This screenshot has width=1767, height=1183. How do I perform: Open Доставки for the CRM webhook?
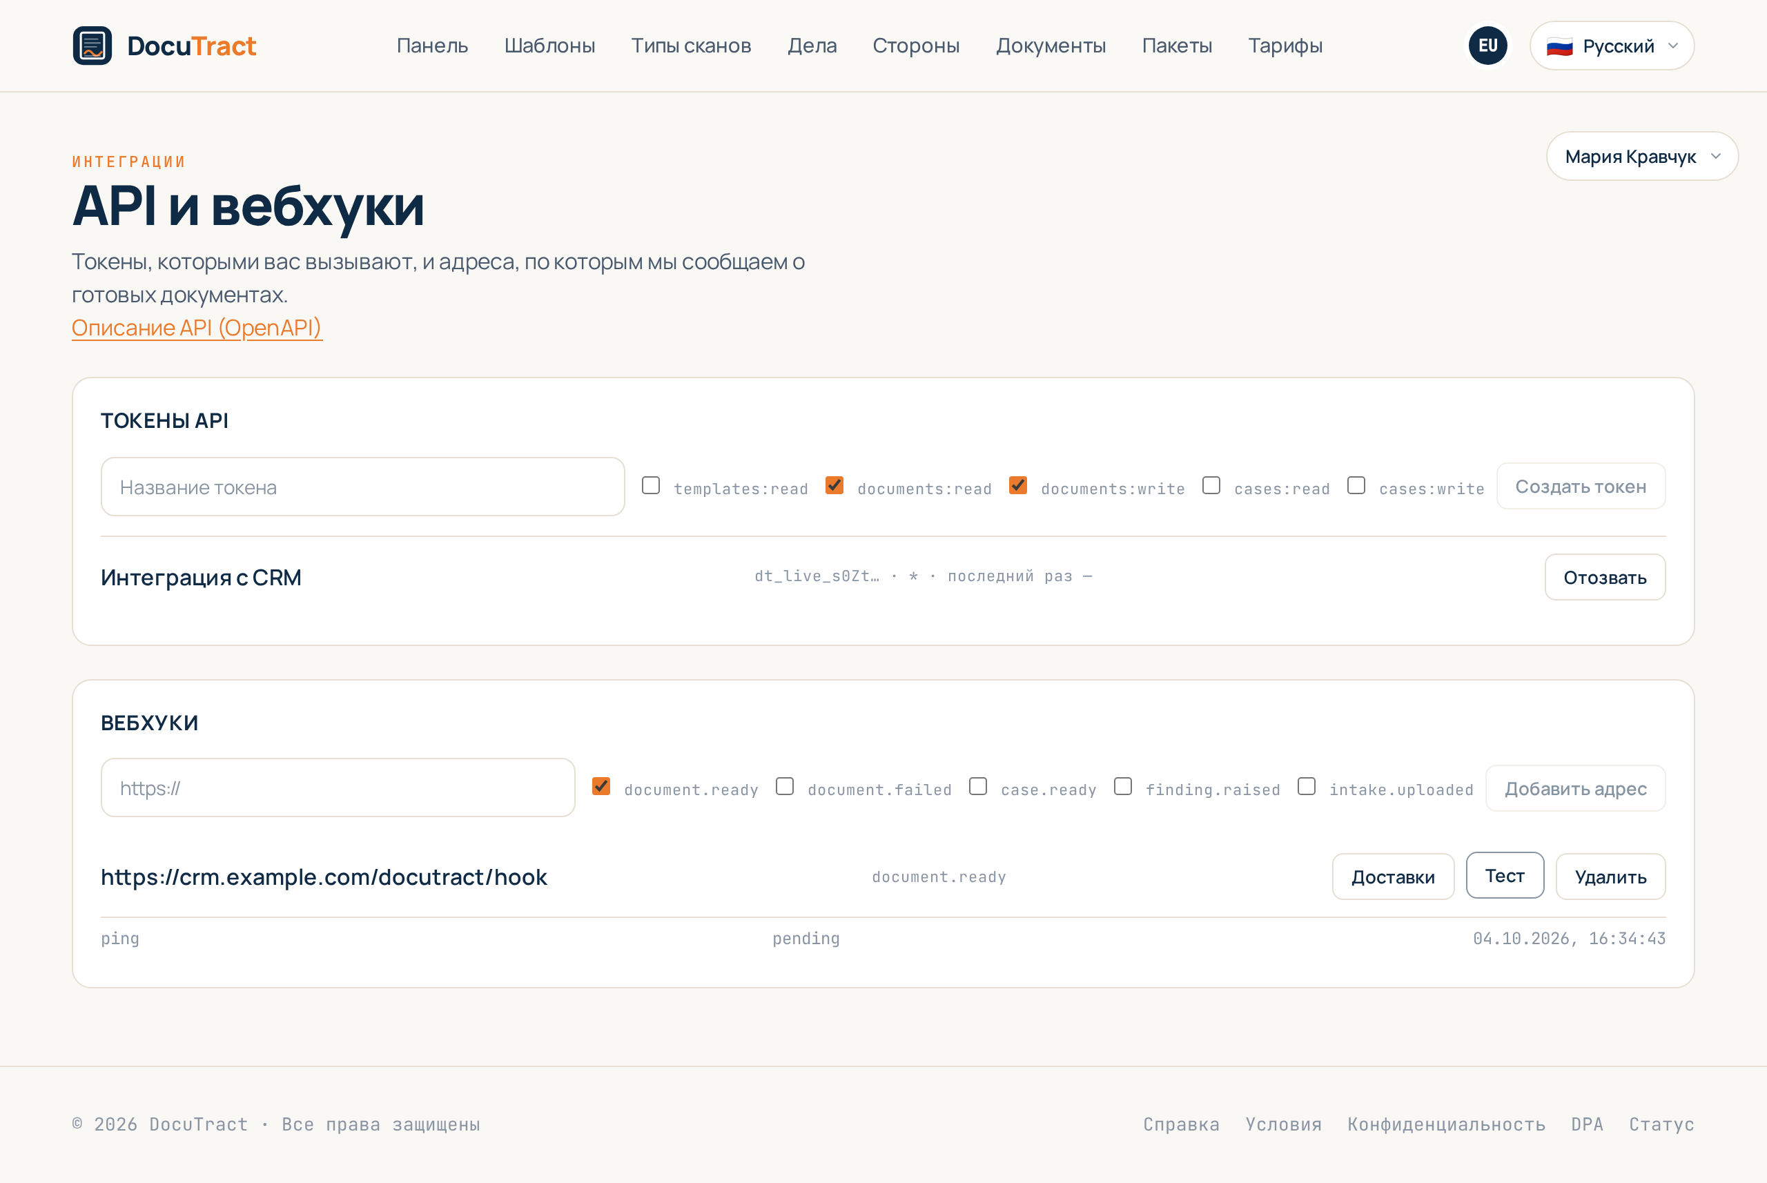1393,877
